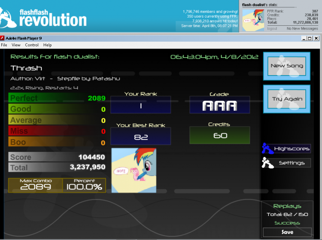Click the blue dancer icon beside Highscores
The width and height of the screenshot is (322, 240).
(267, 149)
